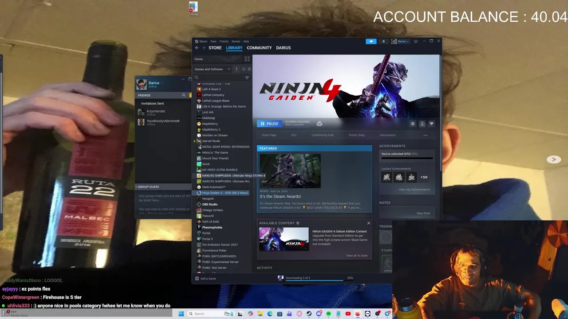Open Spotify from the taskbar

[x=328, y=314]
